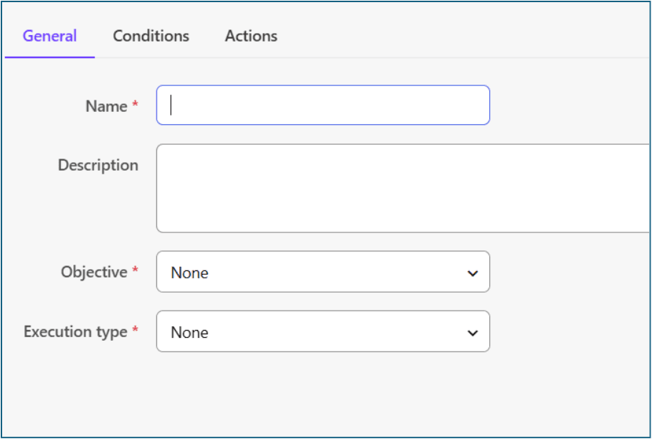The width and height of the screenshot is (652, 439).
Task: Click the chevron arrow in the Objective dropdown
Action: pos(472,273)
